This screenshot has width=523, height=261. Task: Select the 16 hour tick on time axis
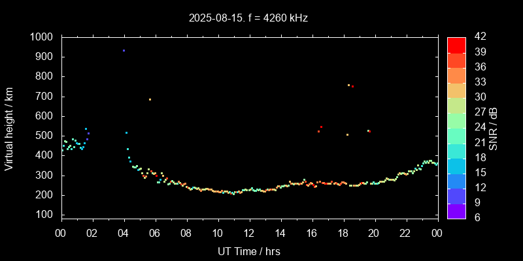click(x=312, y=234)
